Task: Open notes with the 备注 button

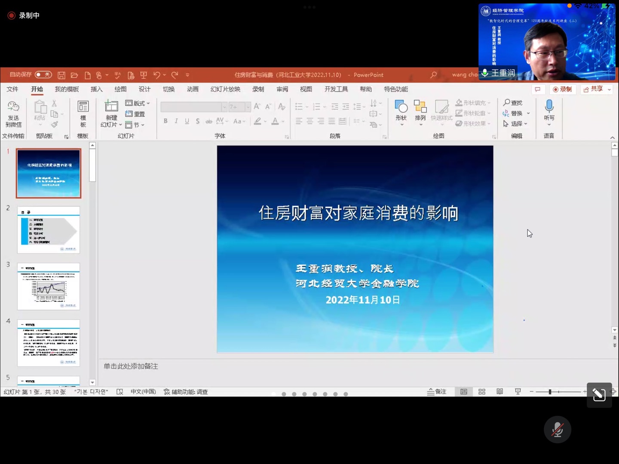Action: click(437, 392)
